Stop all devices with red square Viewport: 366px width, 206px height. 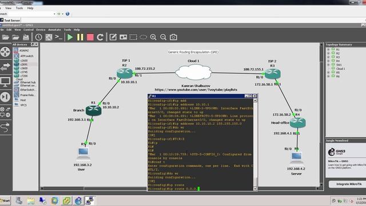[x=90, y=37]
